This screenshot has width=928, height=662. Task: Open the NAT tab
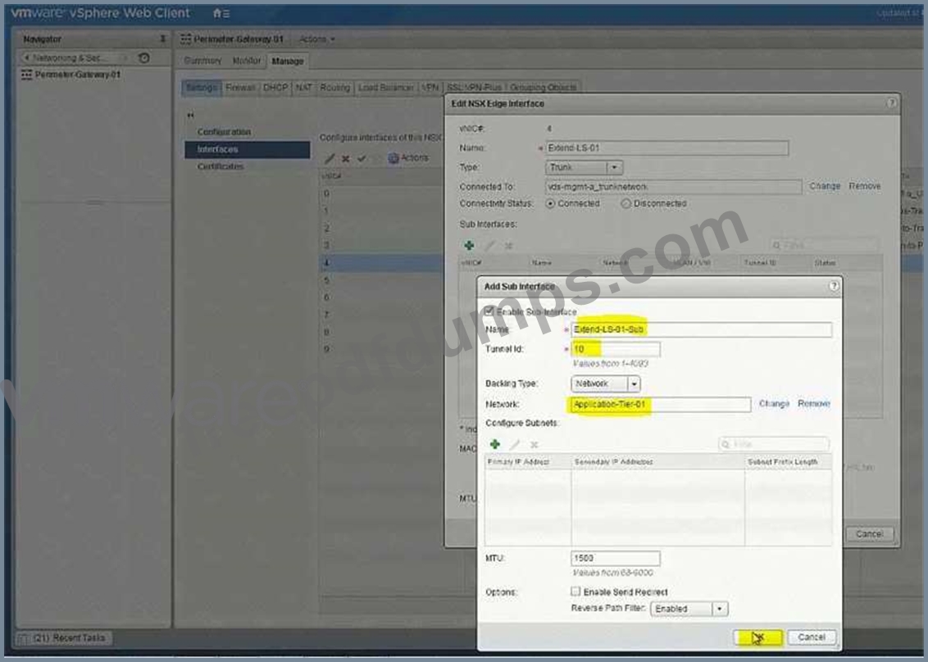coord(303,88)
